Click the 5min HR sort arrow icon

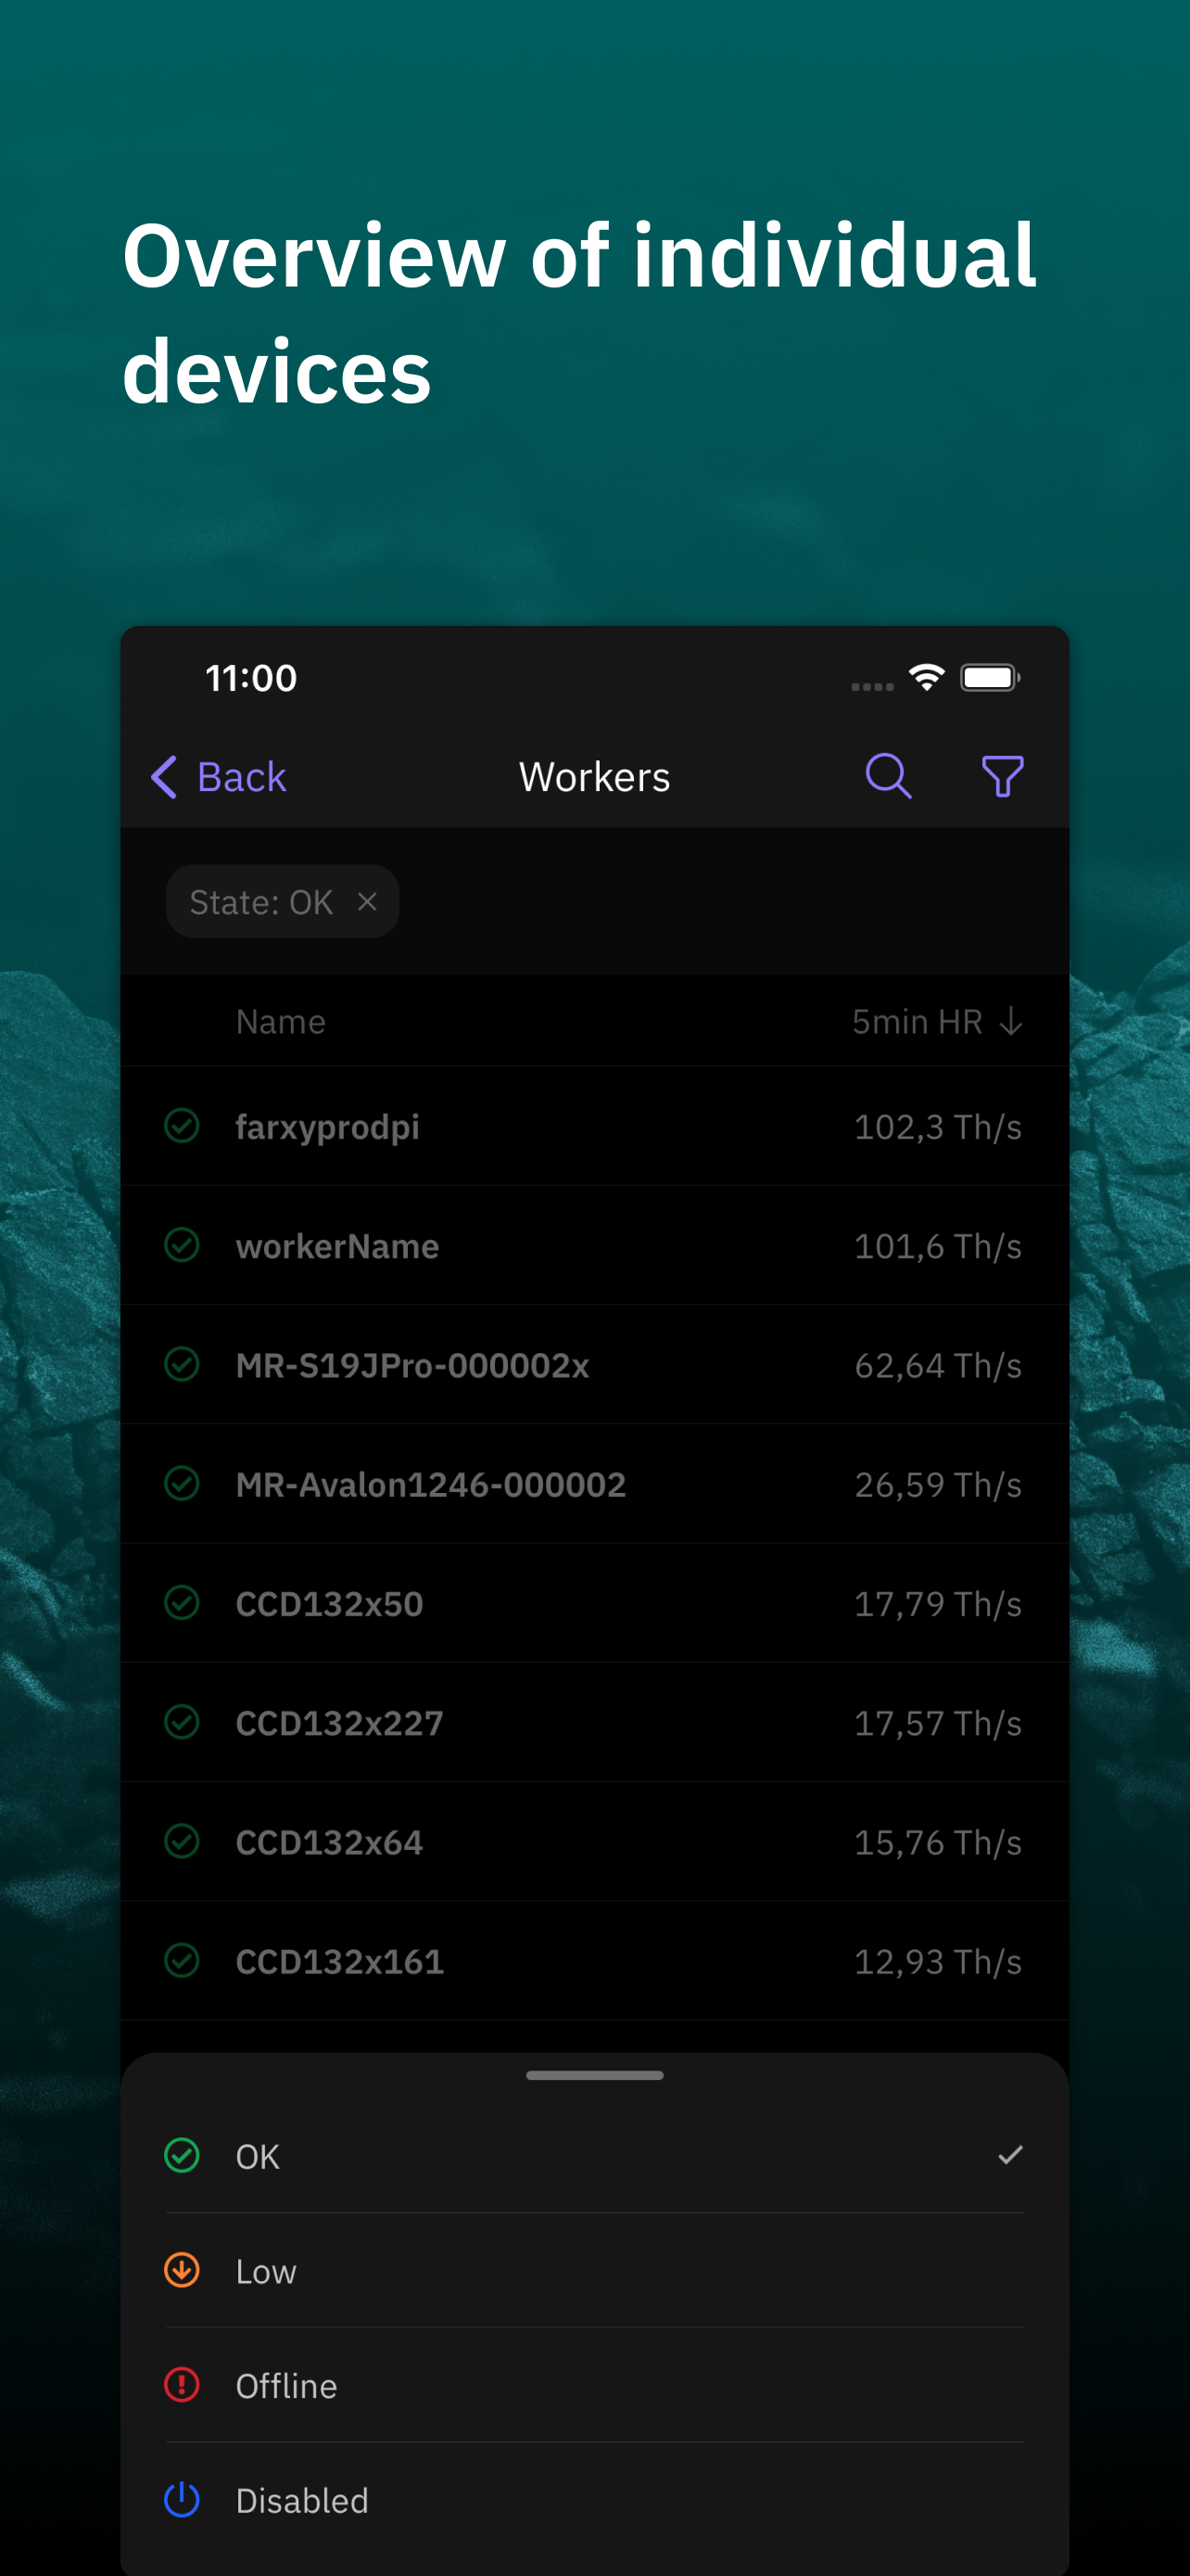(1011, 1022)
